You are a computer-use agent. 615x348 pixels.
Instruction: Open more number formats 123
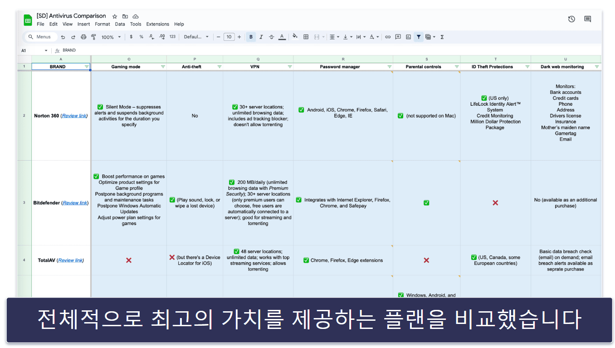172,37
